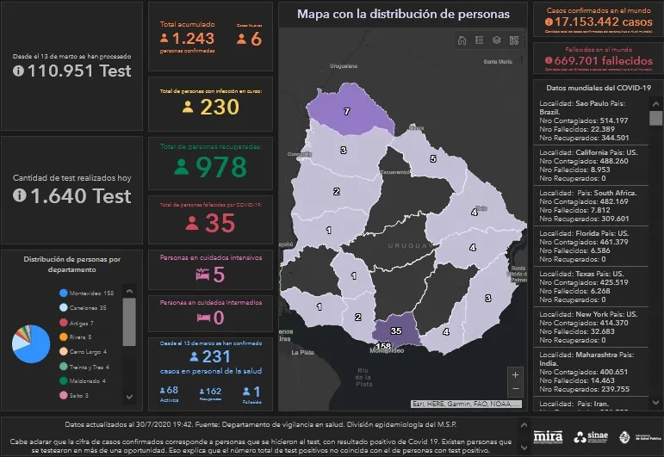Click the Esri map attribution text
Screen dimensions: 664x457
click(465, 403)
